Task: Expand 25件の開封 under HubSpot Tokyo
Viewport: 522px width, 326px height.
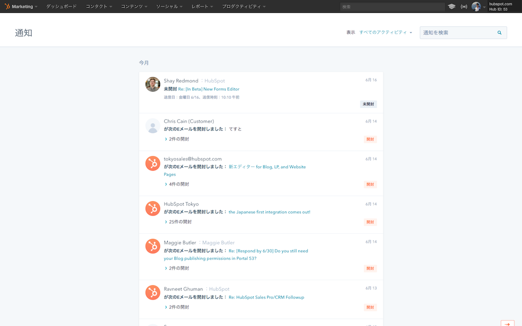Action: [x=178, y=222]
